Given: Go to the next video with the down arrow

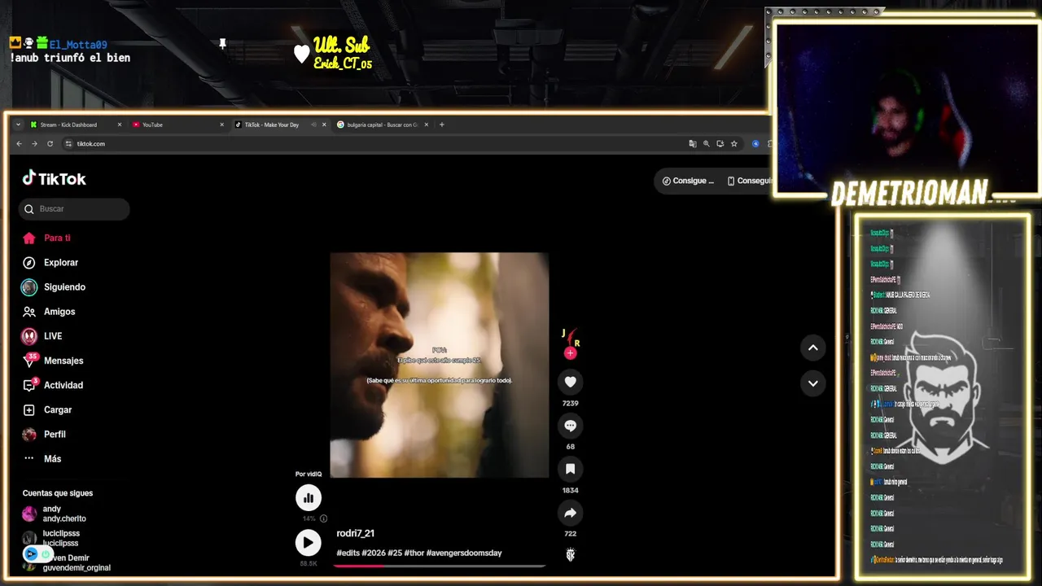Looking at the screenshot, I should coord(812,383).
